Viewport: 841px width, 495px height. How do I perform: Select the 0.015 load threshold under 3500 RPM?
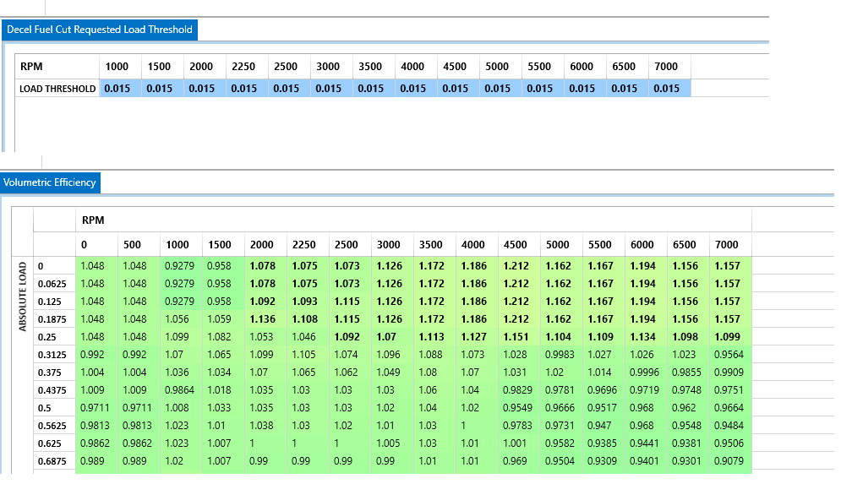(x=374, y=89)
